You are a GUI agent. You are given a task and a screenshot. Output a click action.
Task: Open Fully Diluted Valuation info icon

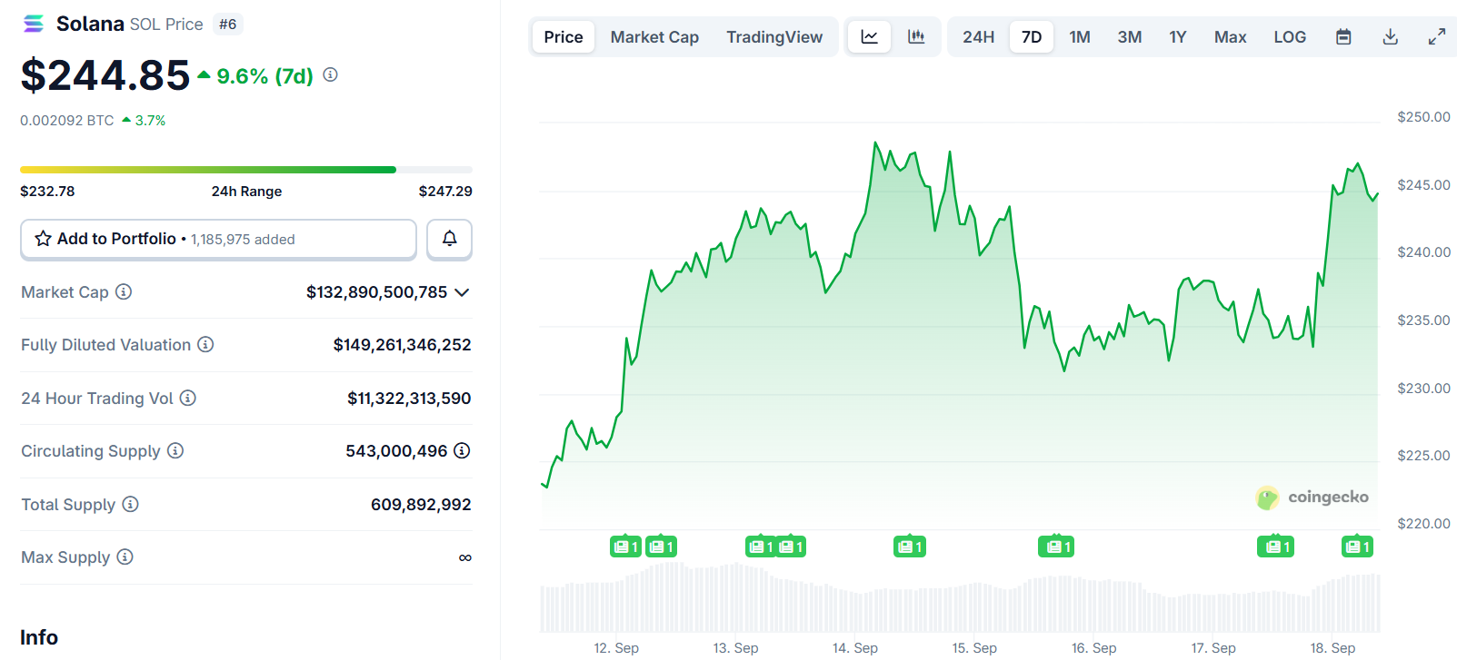tap(205, 344)
